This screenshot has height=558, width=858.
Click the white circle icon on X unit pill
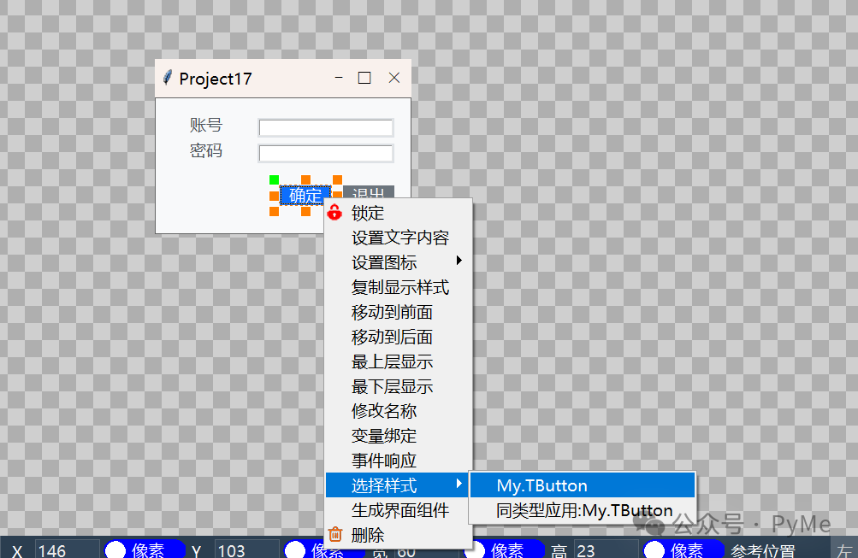pyautogui.click(x=114, y=549)
